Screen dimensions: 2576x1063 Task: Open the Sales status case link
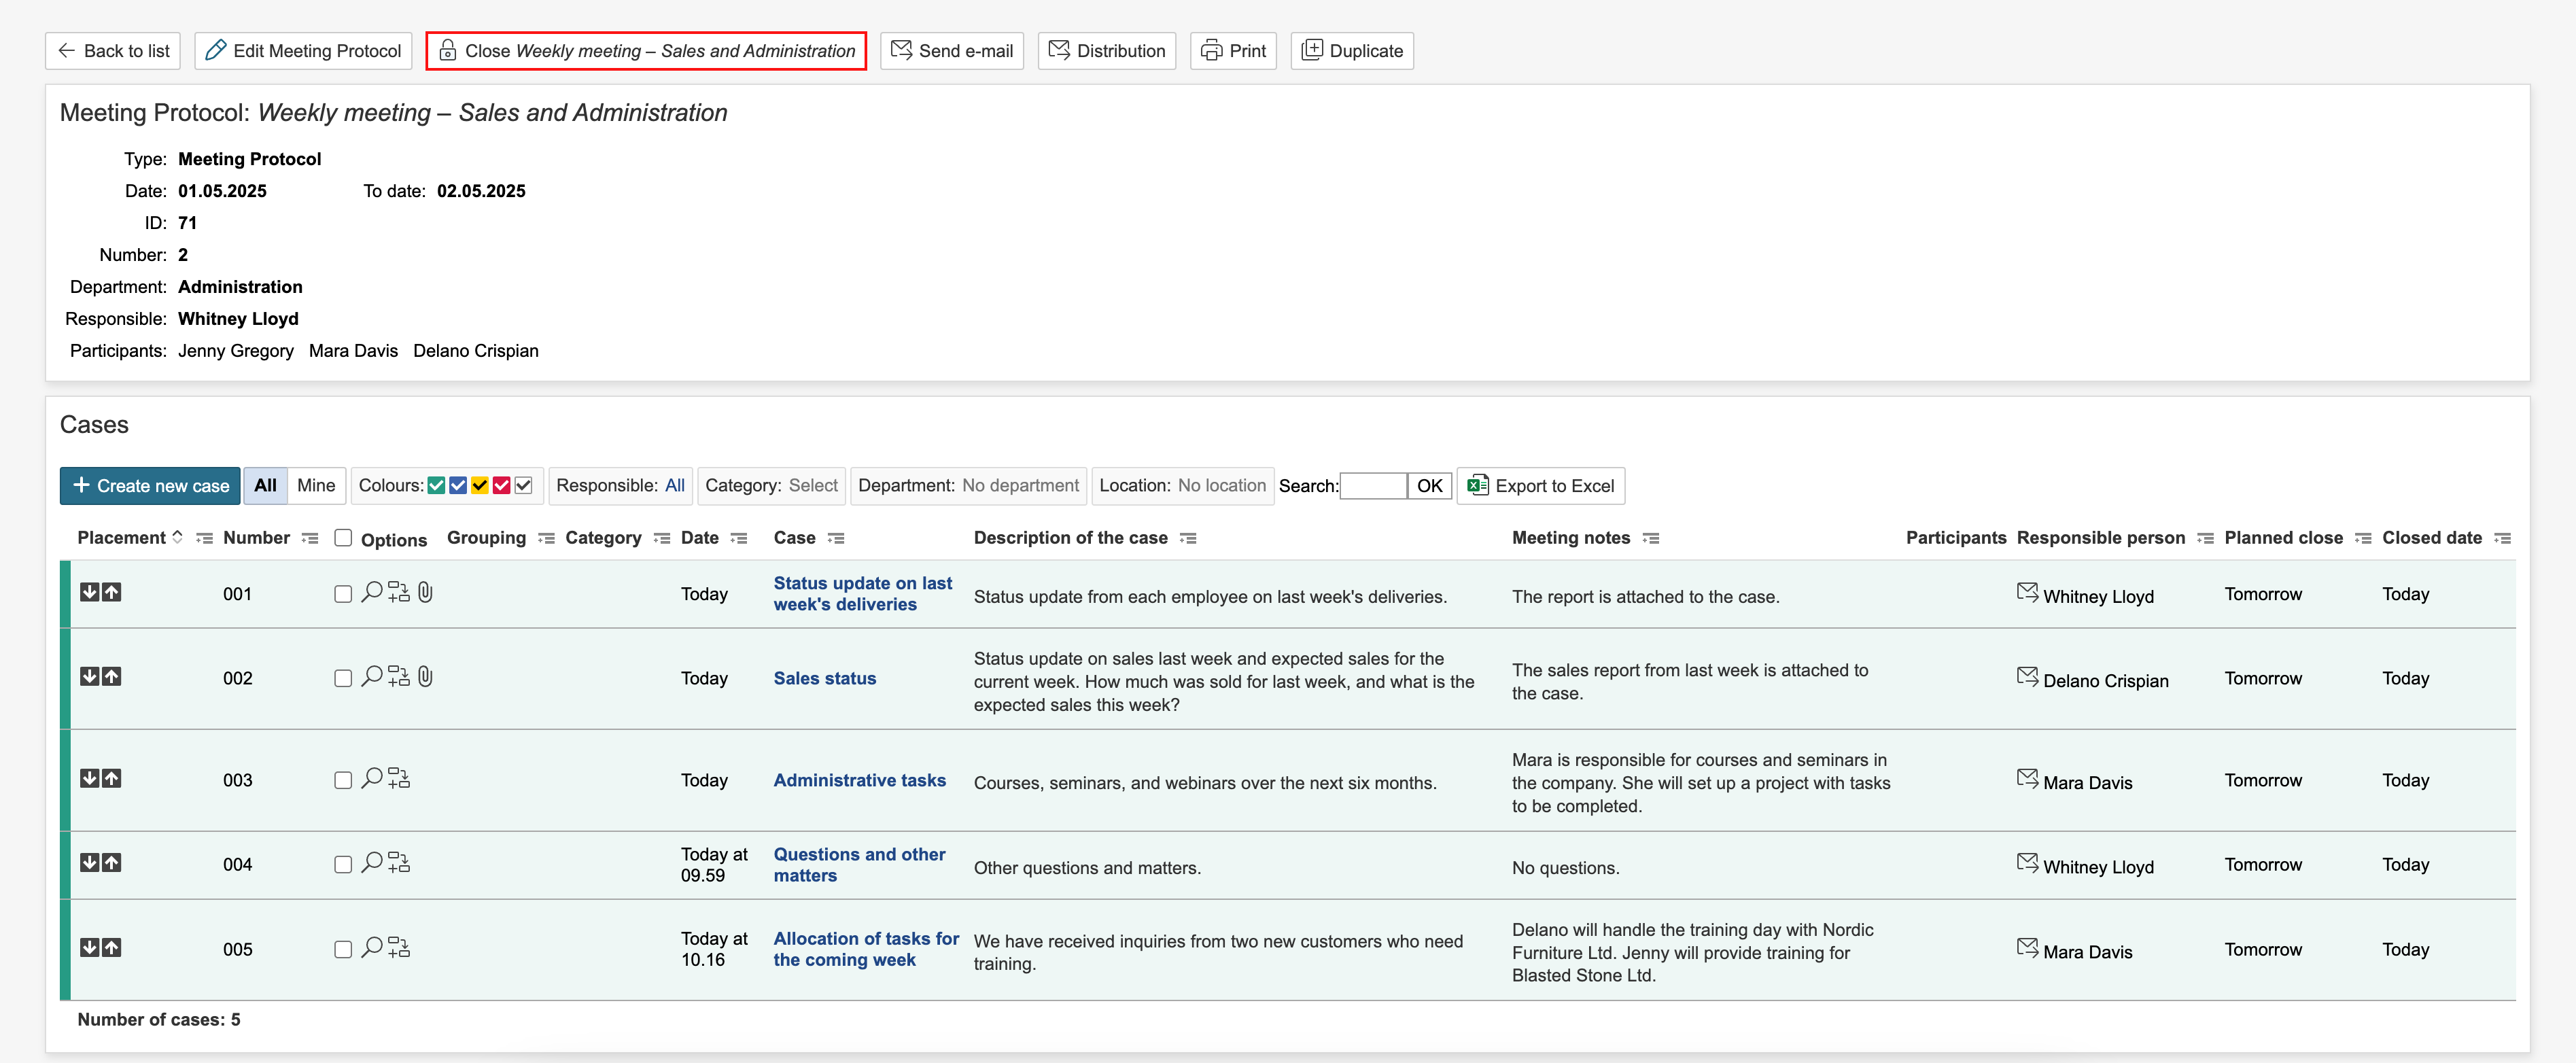click(x=824, y=678)
